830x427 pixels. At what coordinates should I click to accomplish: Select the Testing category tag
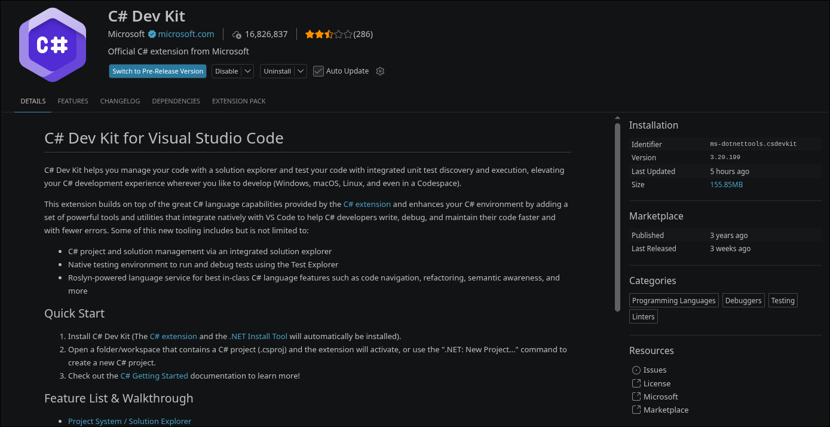(x=783, y=300)
